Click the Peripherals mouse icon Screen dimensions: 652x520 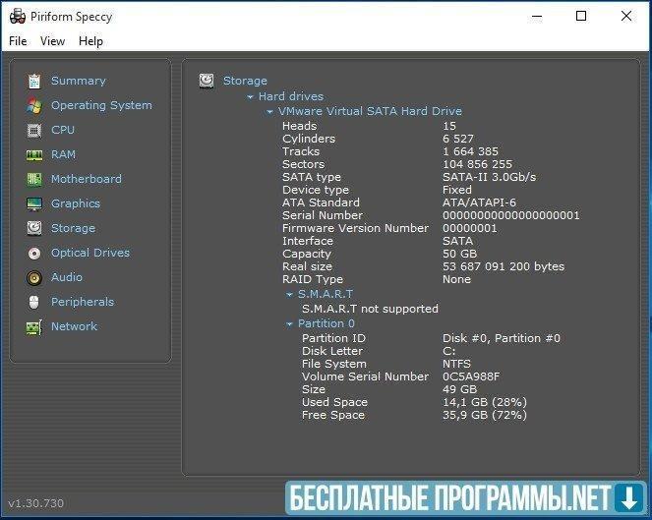pos(34,302)
